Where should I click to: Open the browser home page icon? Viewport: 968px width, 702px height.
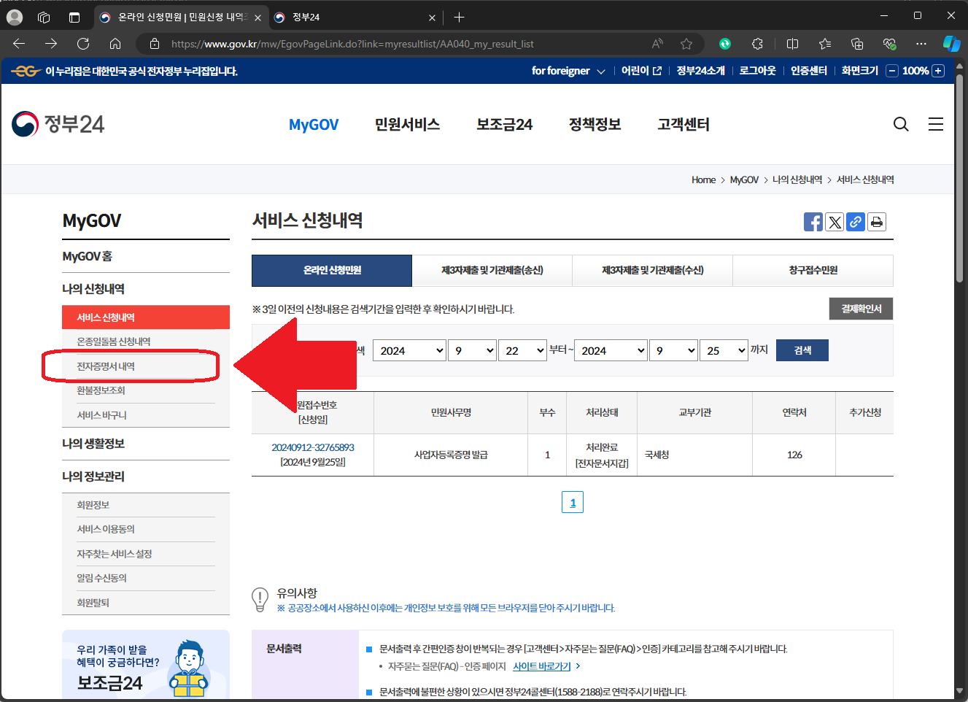[x=115, y=44]
